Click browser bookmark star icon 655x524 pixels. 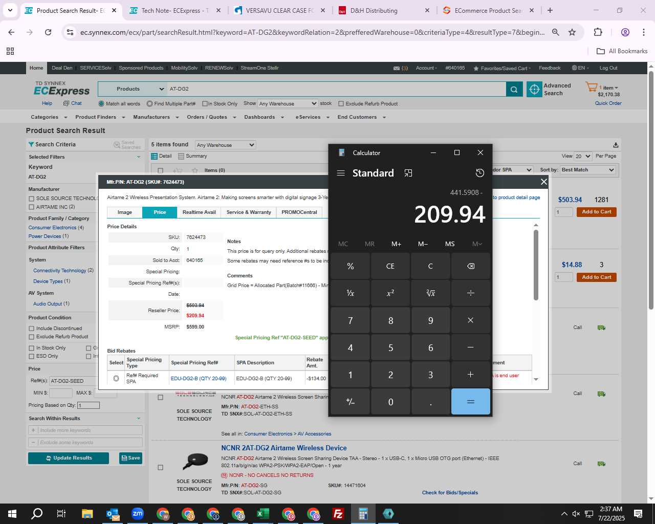(572, 32)
